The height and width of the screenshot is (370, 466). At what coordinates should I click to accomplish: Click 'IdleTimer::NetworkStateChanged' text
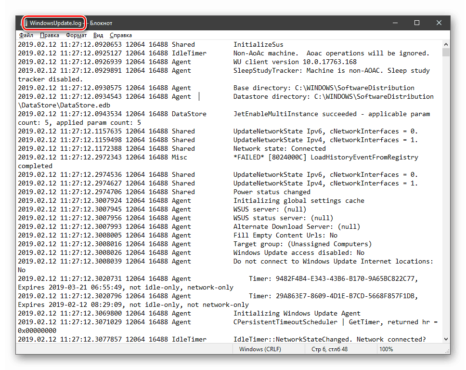[291, 339]
